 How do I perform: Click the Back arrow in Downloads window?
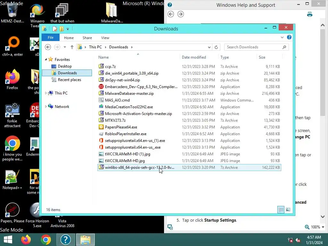(x=48, y=47)
